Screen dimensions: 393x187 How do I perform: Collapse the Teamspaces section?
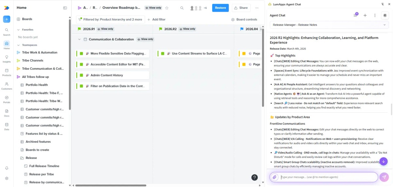pos(19,45)
